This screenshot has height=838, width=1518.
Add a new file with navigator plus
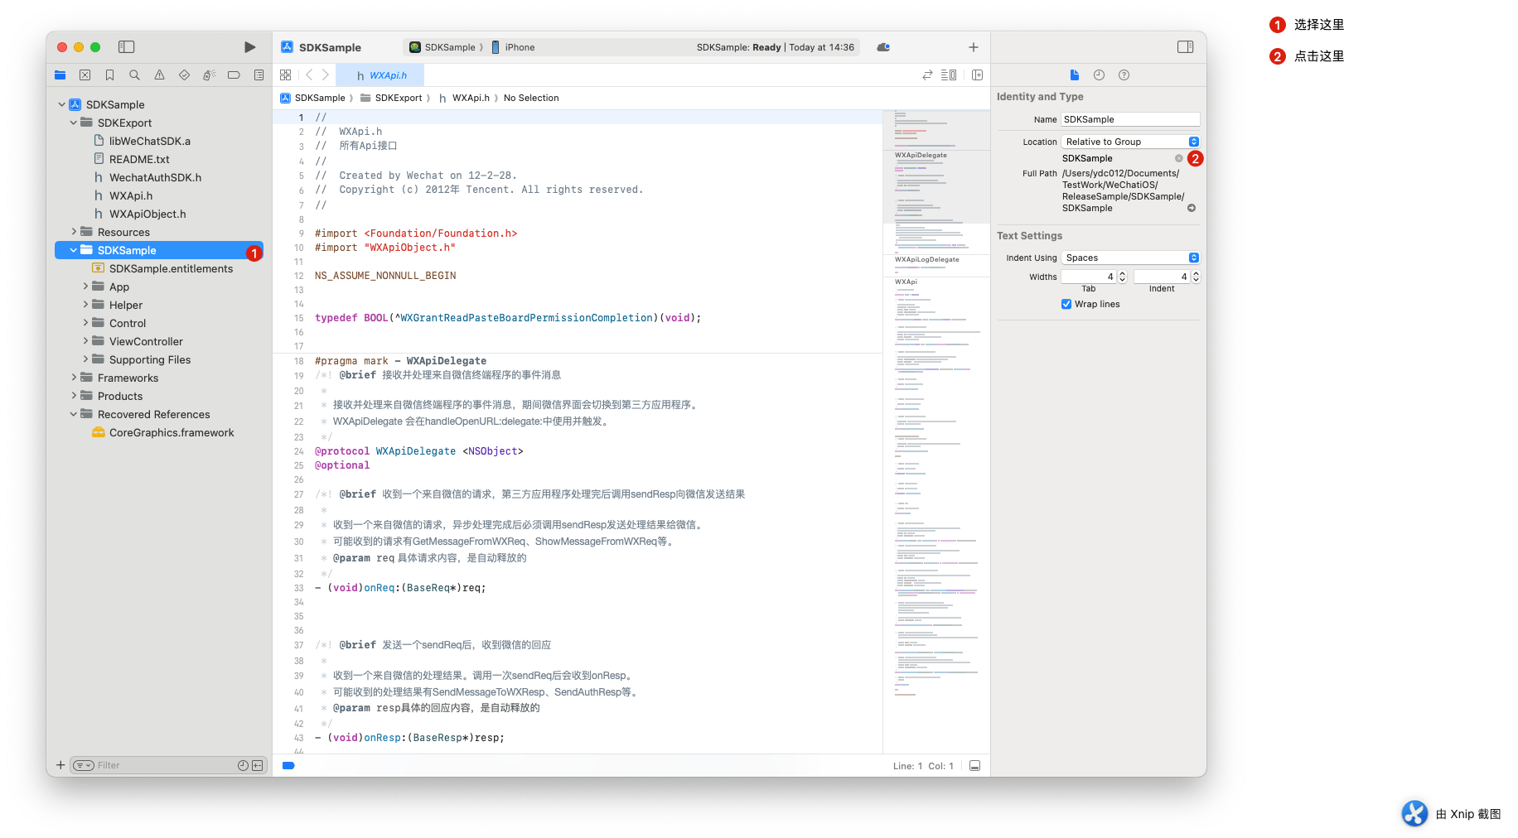(x=60, y=765)
